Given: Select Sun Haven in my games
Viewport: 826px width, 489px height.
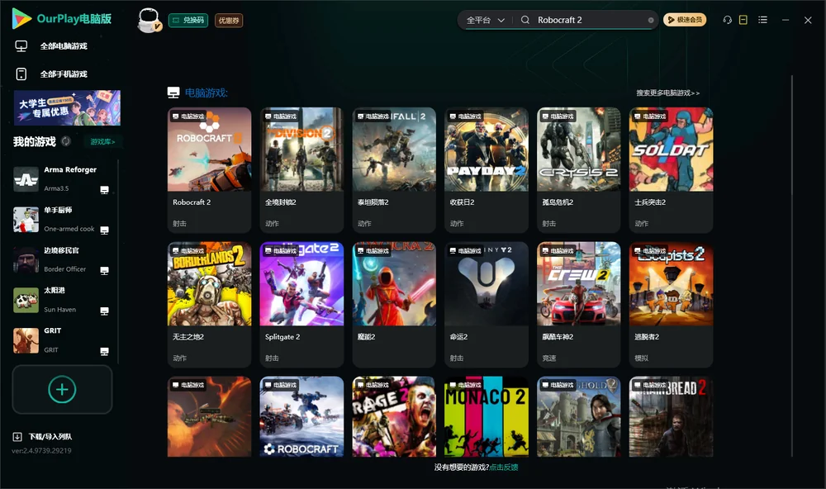Looking at the screenshot, I should [62, 300].
